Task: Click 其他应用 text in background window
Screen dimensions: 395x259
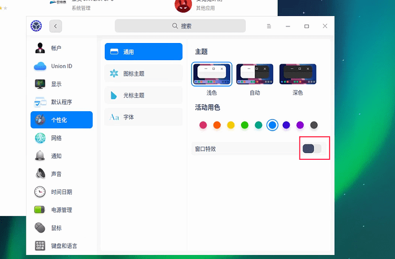Action: [x=206, y=8]
